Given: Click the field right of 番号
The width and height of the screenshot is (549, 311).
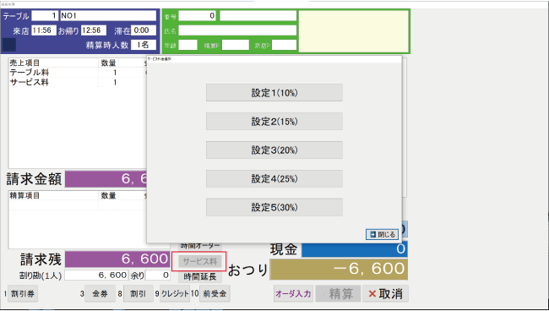Looking at the screenshot, I should click(x=258, y=16).
